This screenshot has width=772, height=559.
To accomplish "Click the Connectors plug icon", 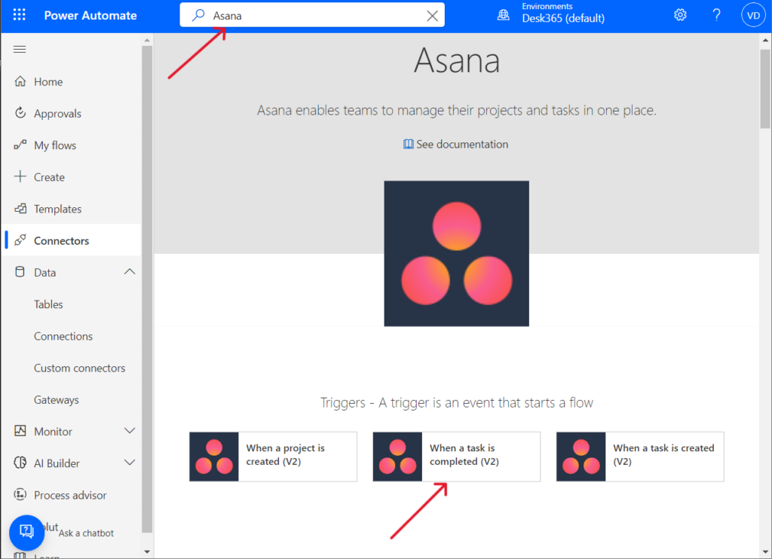I will click(20, 240).
